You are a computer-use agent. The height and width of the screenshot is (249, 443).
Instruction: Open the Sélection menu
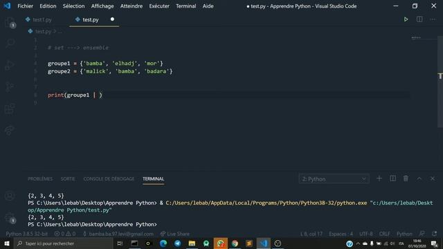[x=73, y=6]
